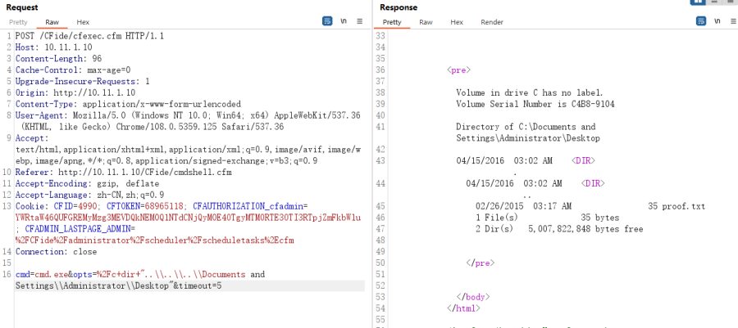Screen dimensions: 738x328
Task: Click the Host: 10.11.1.10 header line
Action: click(x=53, y=47)
